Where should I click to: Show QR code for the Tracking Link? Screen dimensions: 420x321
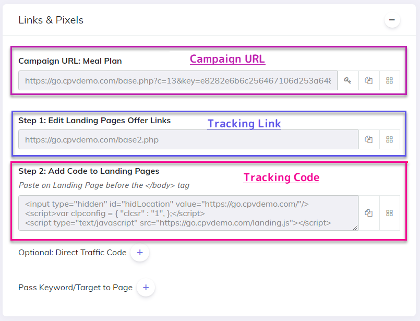coord(389,139)
